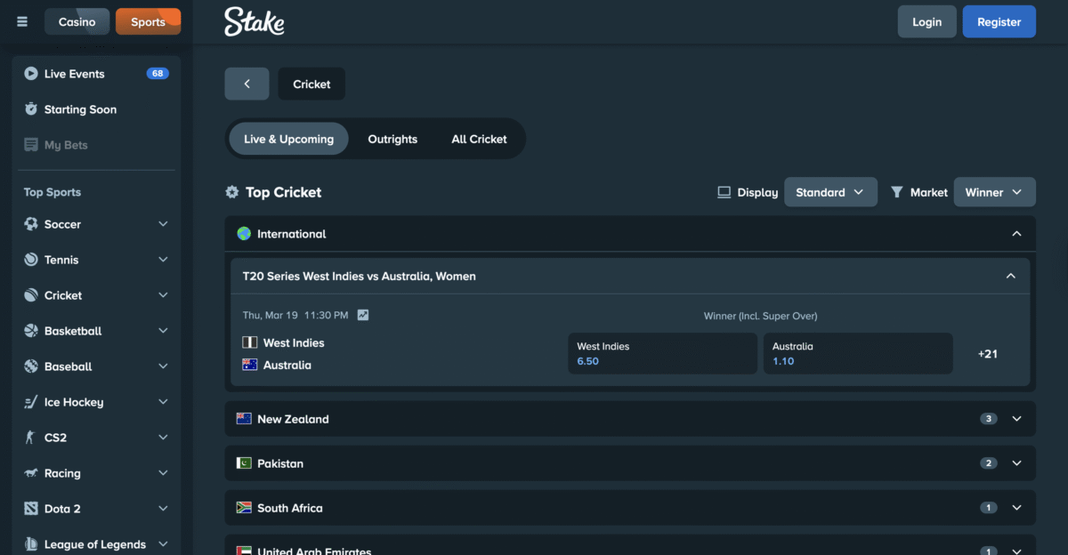
Task: Click the Cricket breadcrumb button
Action: tap(311, 84)
